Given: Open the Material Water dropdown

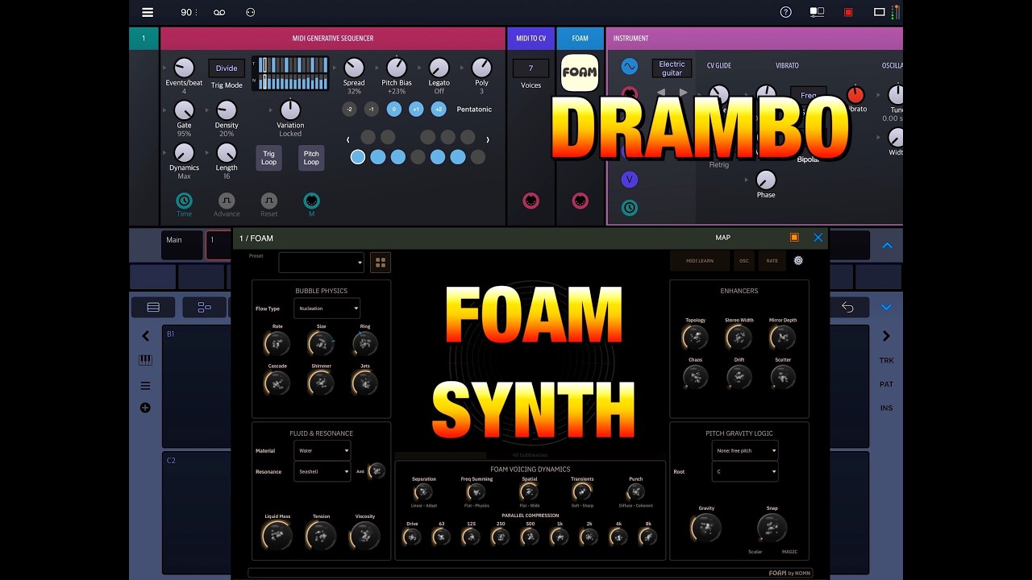Looking at the screenshot, I should (x=322, y=451).
